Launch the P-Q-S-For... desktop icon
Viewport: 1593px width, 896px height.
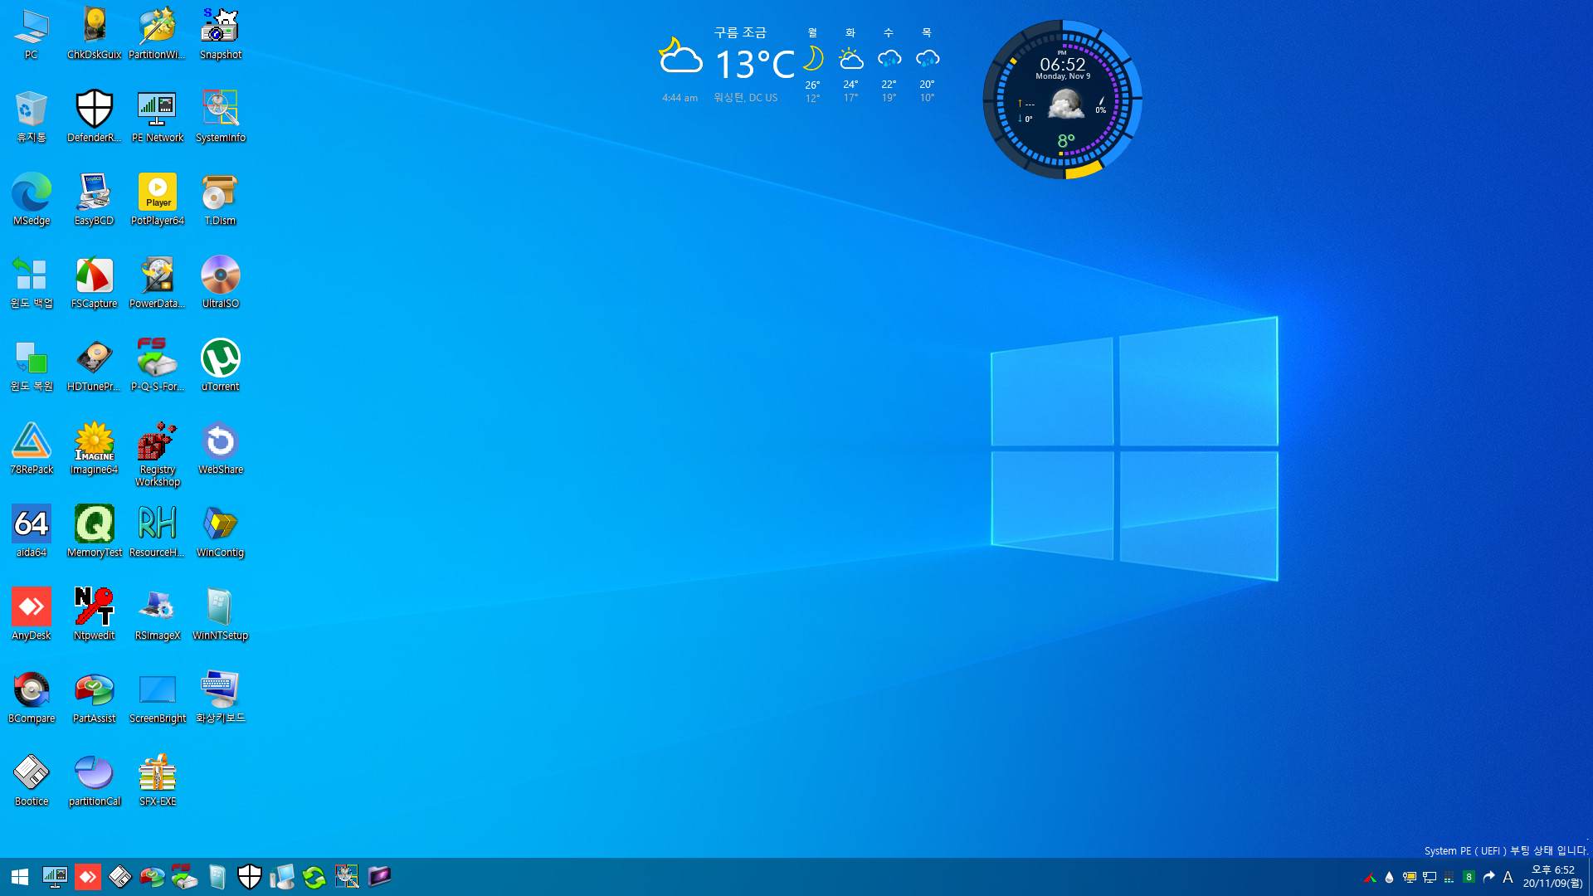[x=158, y=366]
